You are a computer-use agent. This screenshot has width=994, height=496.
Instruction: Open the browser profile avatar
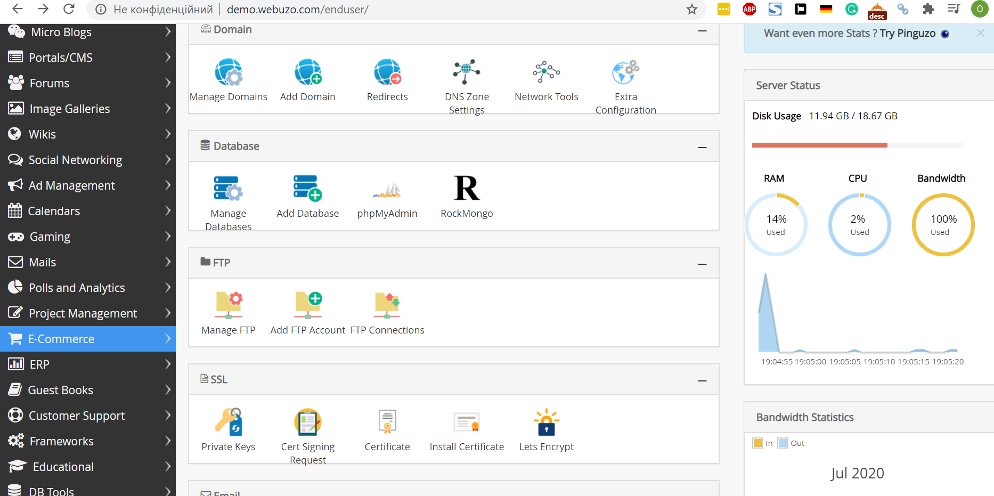click(979, 9)
